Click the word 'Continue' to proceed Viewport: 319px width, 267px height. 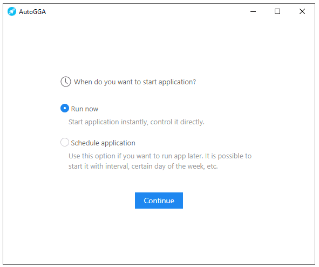point(159,201)
